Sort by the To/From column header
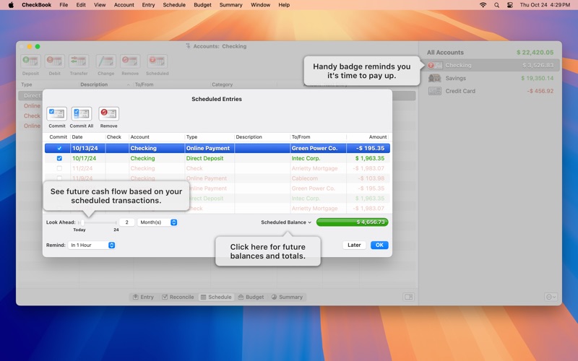Image resolution: width=578 pixels, height=361 pixels. click(318, 136)
